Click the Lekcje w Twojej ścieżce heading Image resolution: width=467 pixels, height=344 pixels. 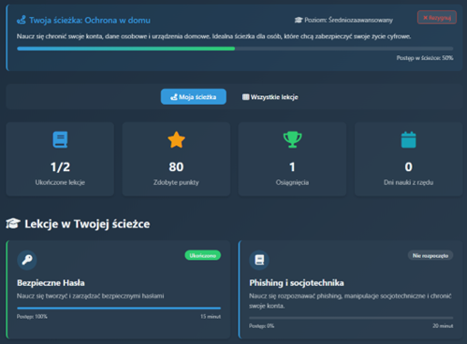[87, 223]
